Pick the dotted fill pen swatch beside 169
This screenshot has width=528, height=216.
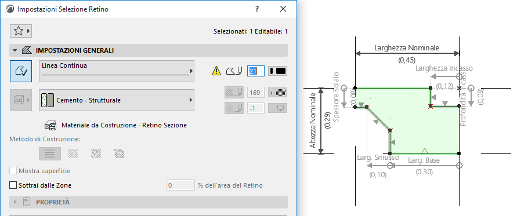click(x=277, y=93)
